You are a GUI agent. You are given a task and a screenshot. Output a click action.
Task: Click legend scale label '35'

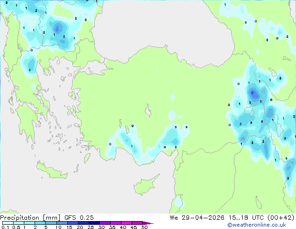pos(112,227)
